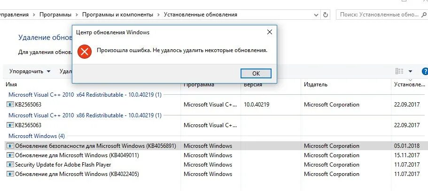
Task: Go to the Программы breadcrumb
Action: tap(55, 15)
